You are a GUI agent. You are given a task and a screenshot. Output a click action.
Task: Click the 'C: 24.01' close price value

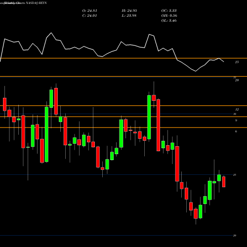coord(89,16)
